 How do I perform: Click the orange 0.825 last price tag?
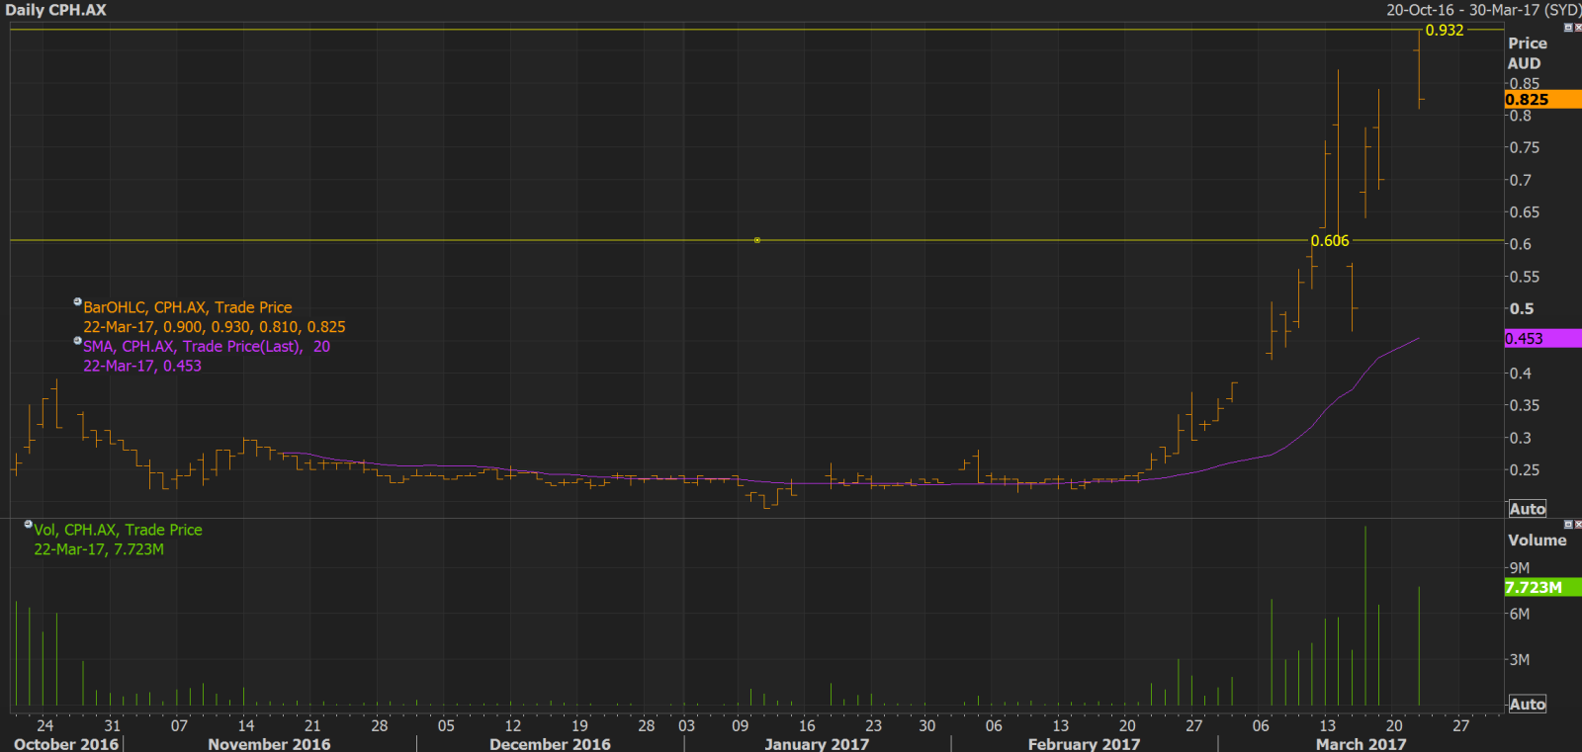pyautogui.click(x=1542, y=99)
